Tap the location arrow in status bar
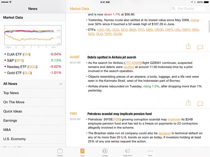 point(192,2)
